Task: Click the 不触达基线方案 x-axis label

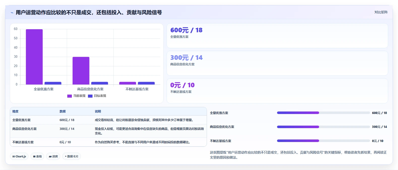Action: click(x=137, y=89)
